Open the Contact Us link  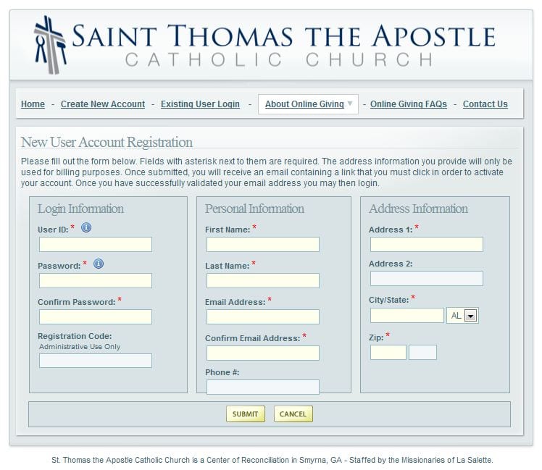485,104
